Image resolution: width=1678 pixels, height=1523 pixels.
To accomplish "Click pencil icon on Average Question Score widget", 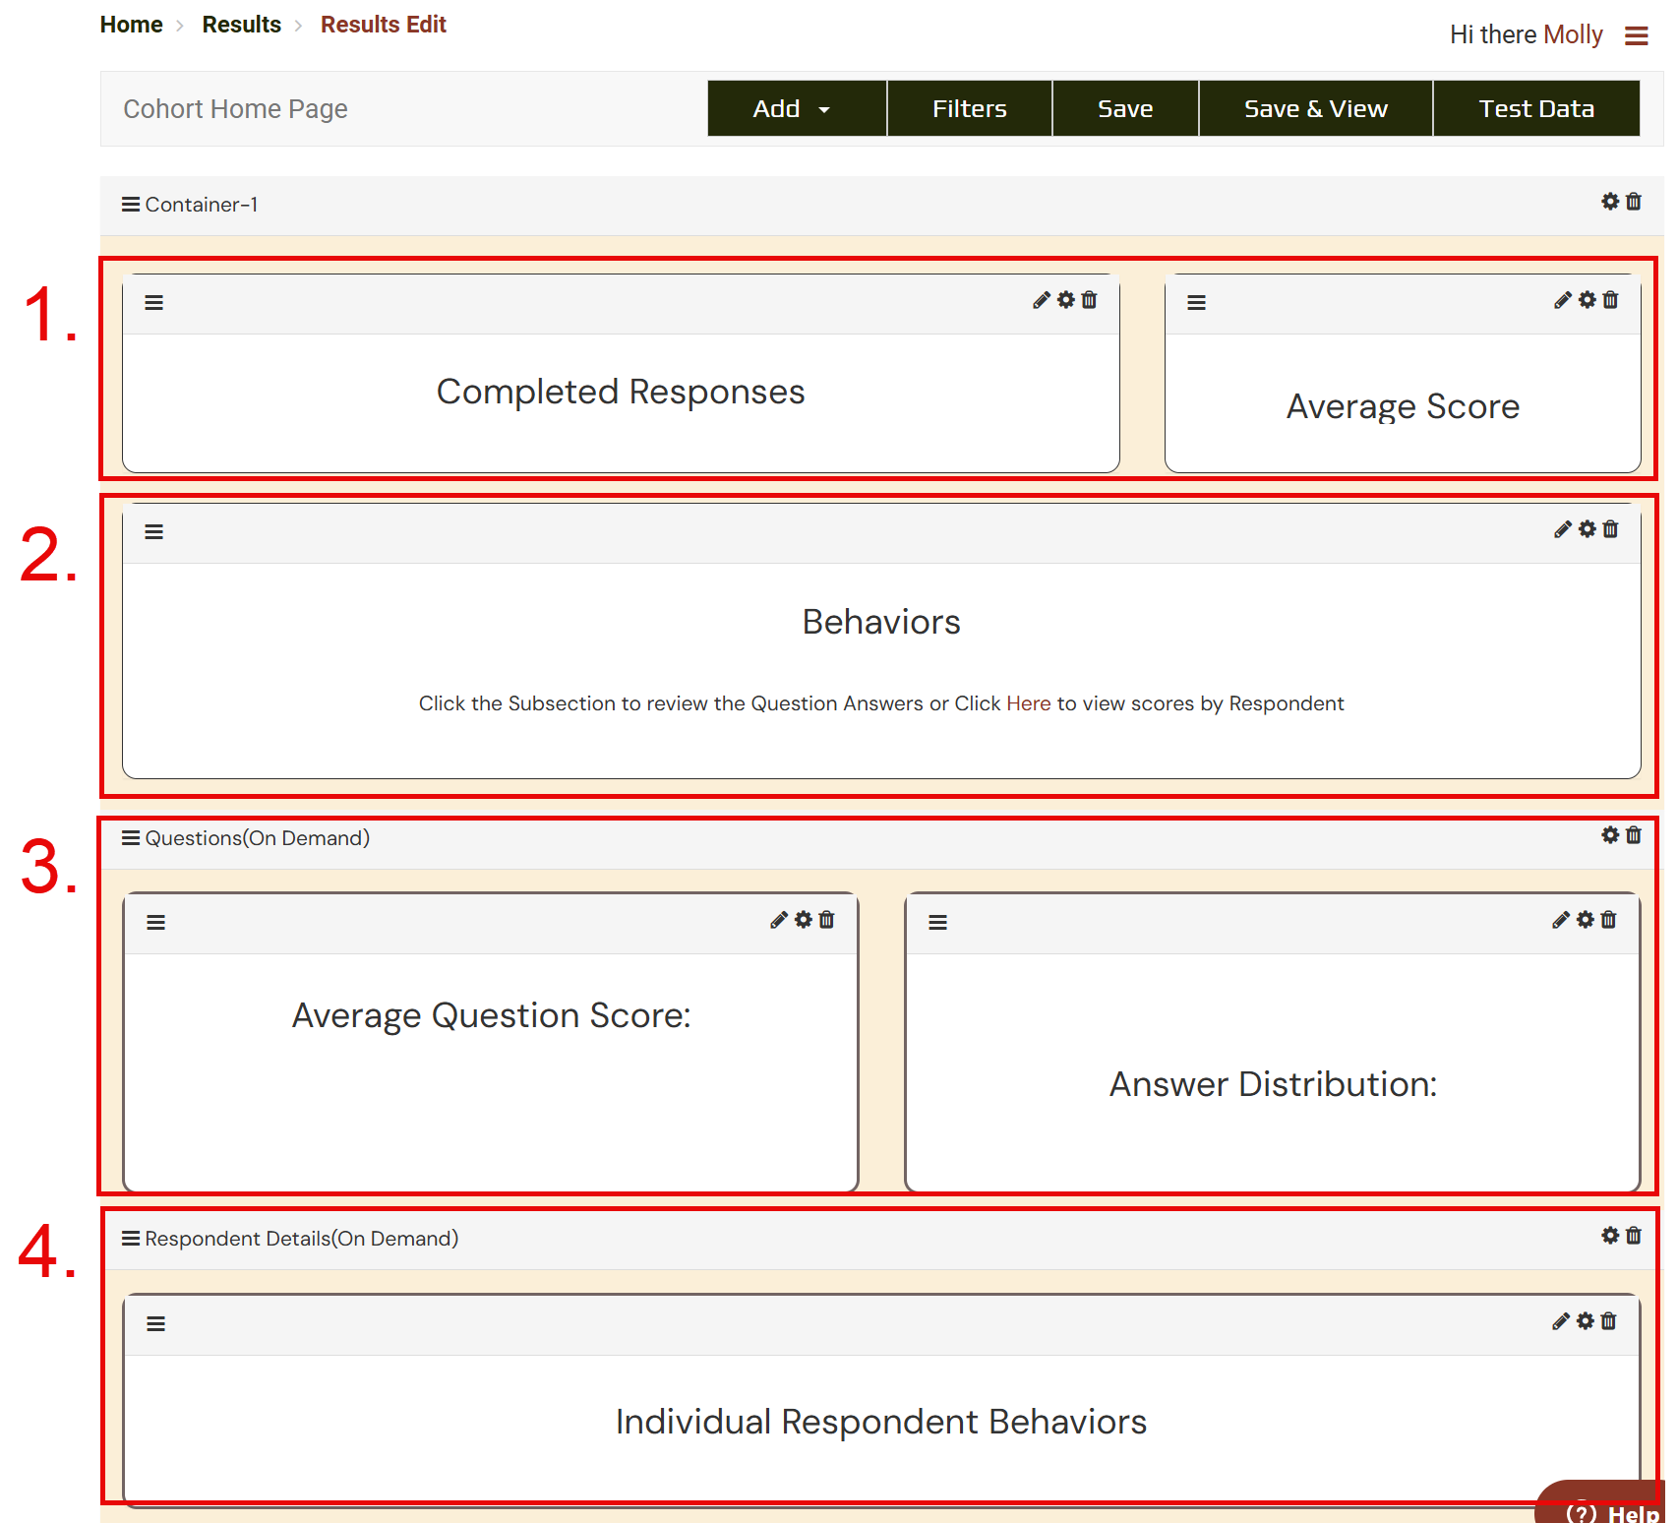I will (x=778, y=920).
